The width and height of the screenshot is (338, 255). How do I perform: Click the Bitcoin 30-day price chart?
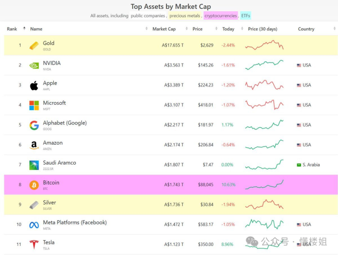pos(264,185)
